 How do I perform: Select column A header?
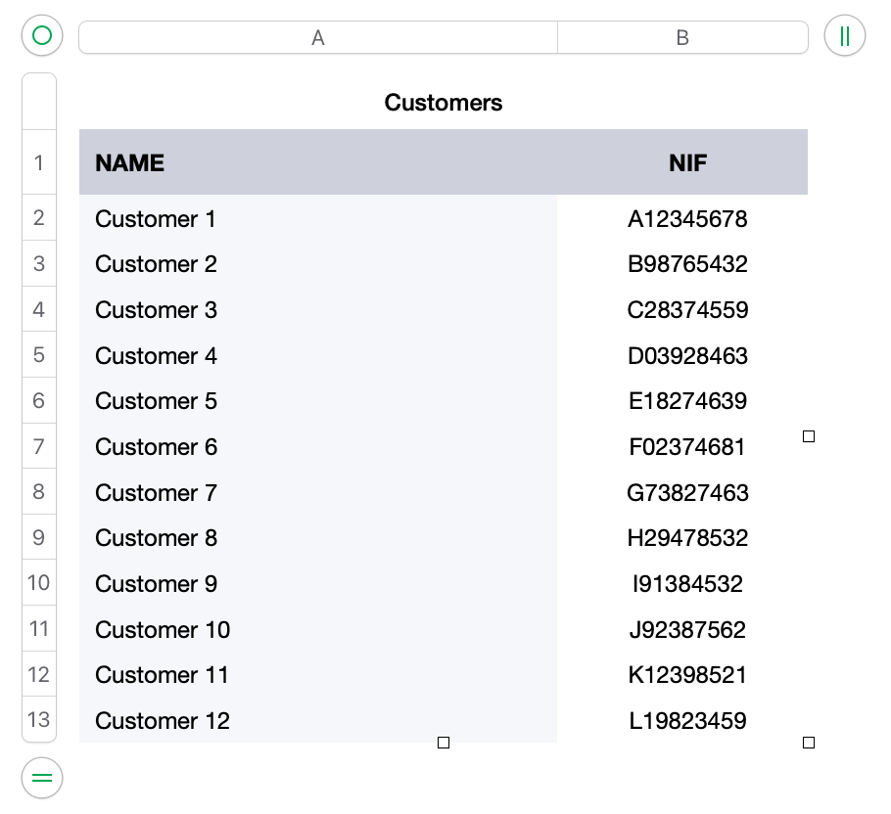[318, 37]
